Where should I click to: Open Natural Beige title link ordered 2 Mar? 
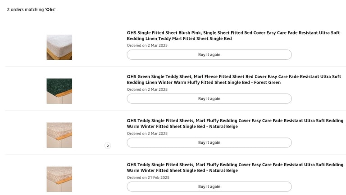coord(235,124)
